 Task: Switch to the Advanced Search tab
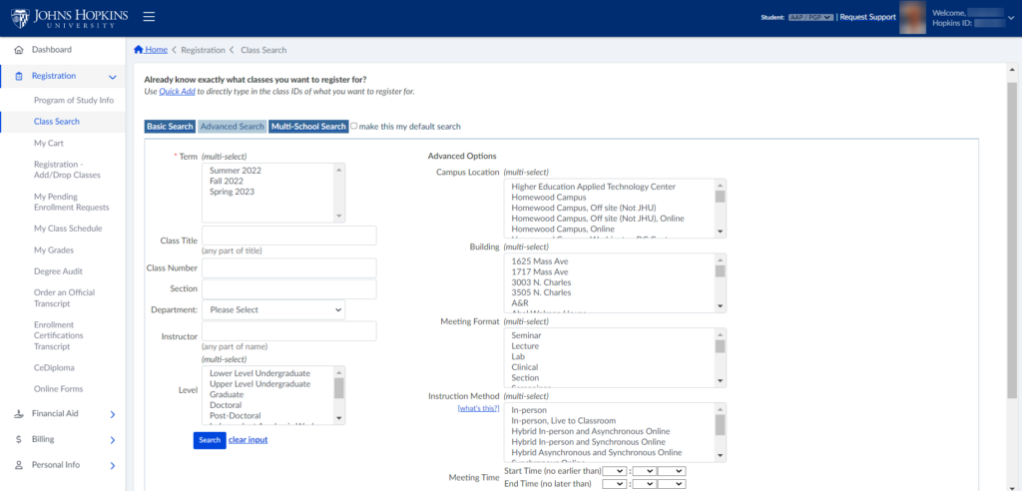232,127
